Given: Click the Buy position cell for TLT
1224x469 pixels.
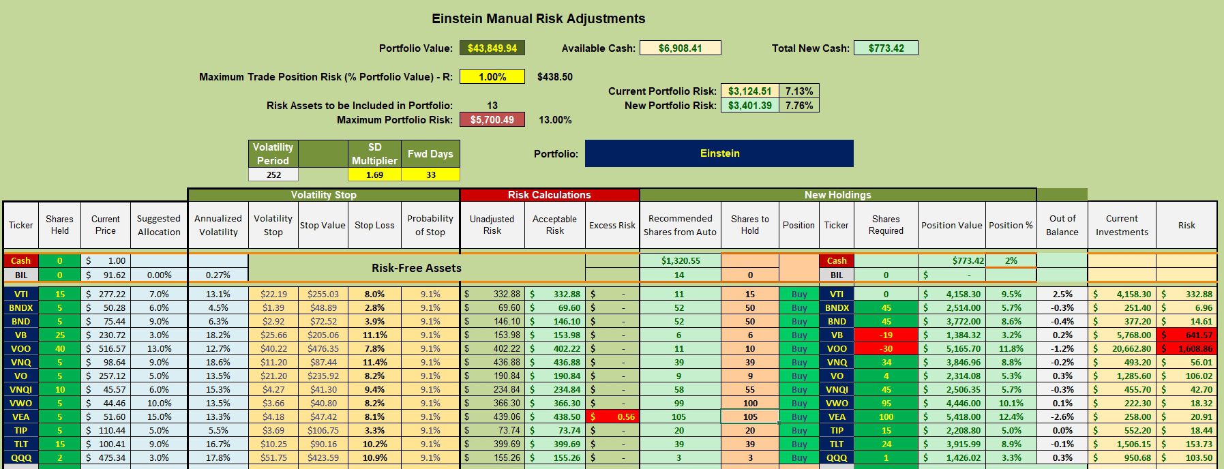Looking at the screenshot, I should point(799,444).
